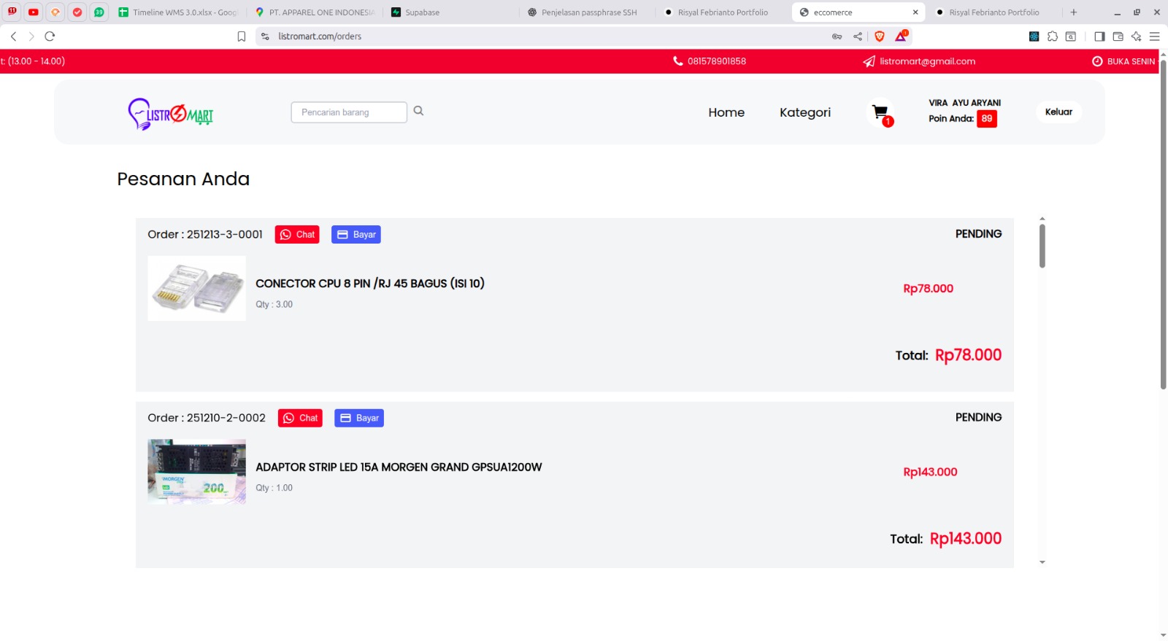Switch to the Supabase tab

(422, 12)
